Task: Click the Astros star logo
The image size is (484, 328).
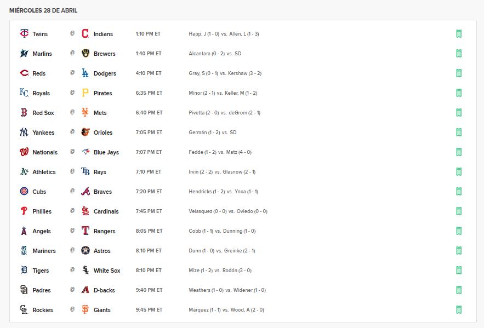Action: (86, 250)
